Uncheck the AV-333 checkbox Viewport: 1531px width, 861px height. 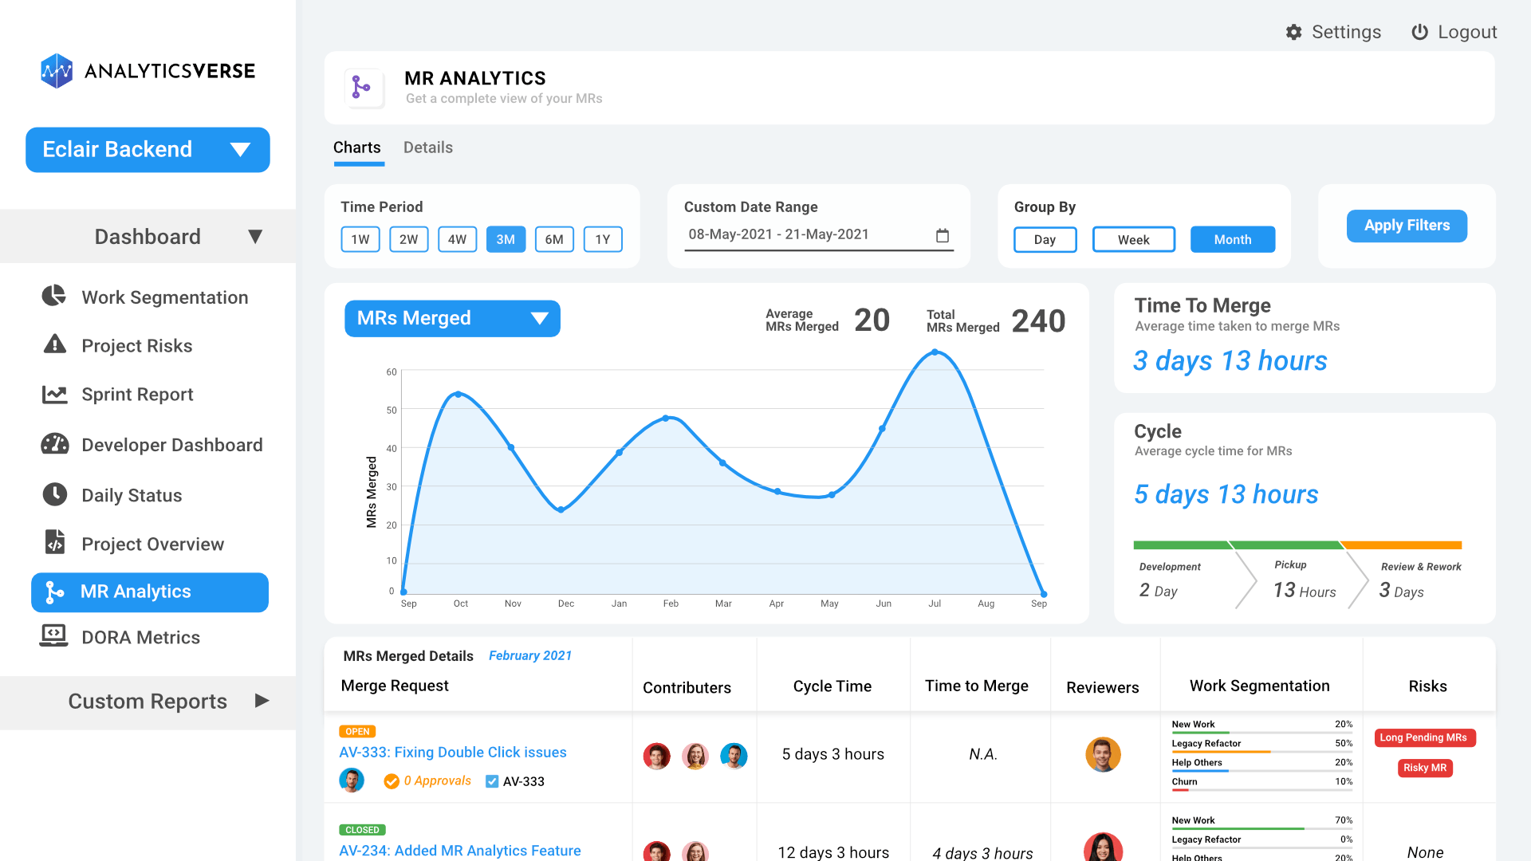click(x=492, y=781)
